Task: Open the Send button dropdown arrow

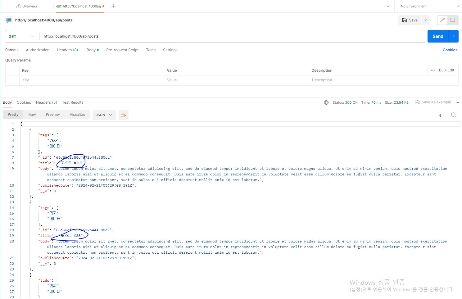Action: click(x=454, y=36)
